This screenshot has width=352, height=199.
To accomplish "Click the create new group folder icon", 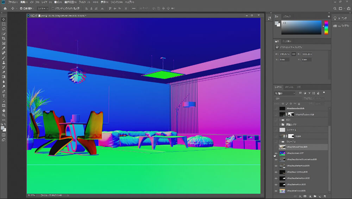I will 315,196.
